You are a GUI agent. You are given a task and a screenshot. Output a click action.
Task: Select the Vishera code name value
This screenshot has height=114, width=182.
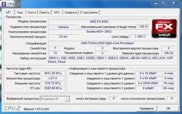coord(63,27)
